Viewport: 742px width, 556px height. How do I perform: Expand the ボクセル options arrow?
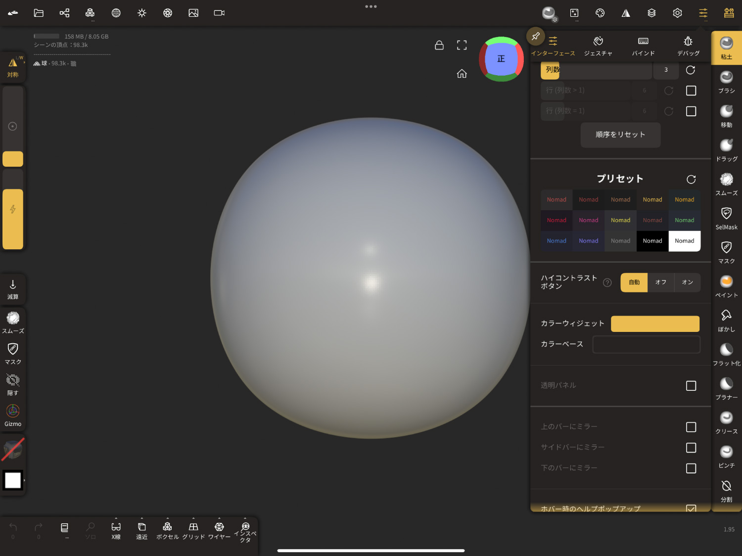(x=168, y=518)
